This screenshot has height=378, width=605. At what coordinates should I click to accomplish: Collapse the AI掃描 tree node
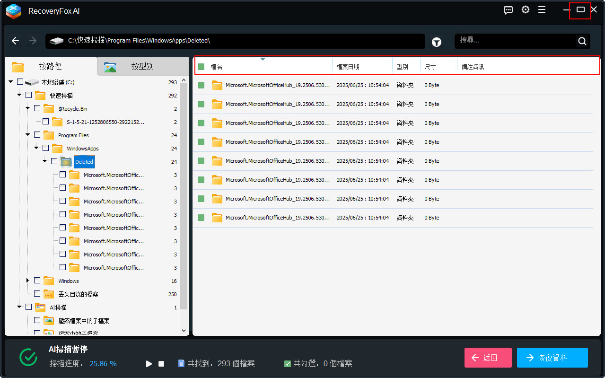19,307
